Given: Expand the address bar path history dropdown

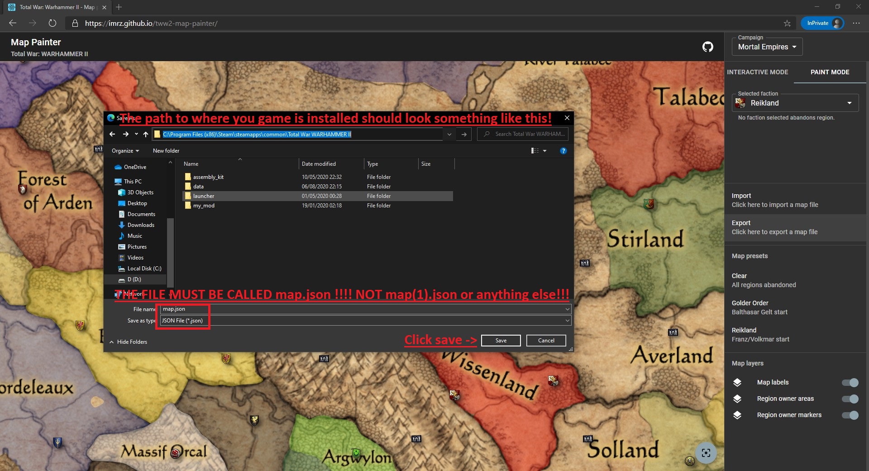Looking at the screenshot, I should click(x=449, y=134).
